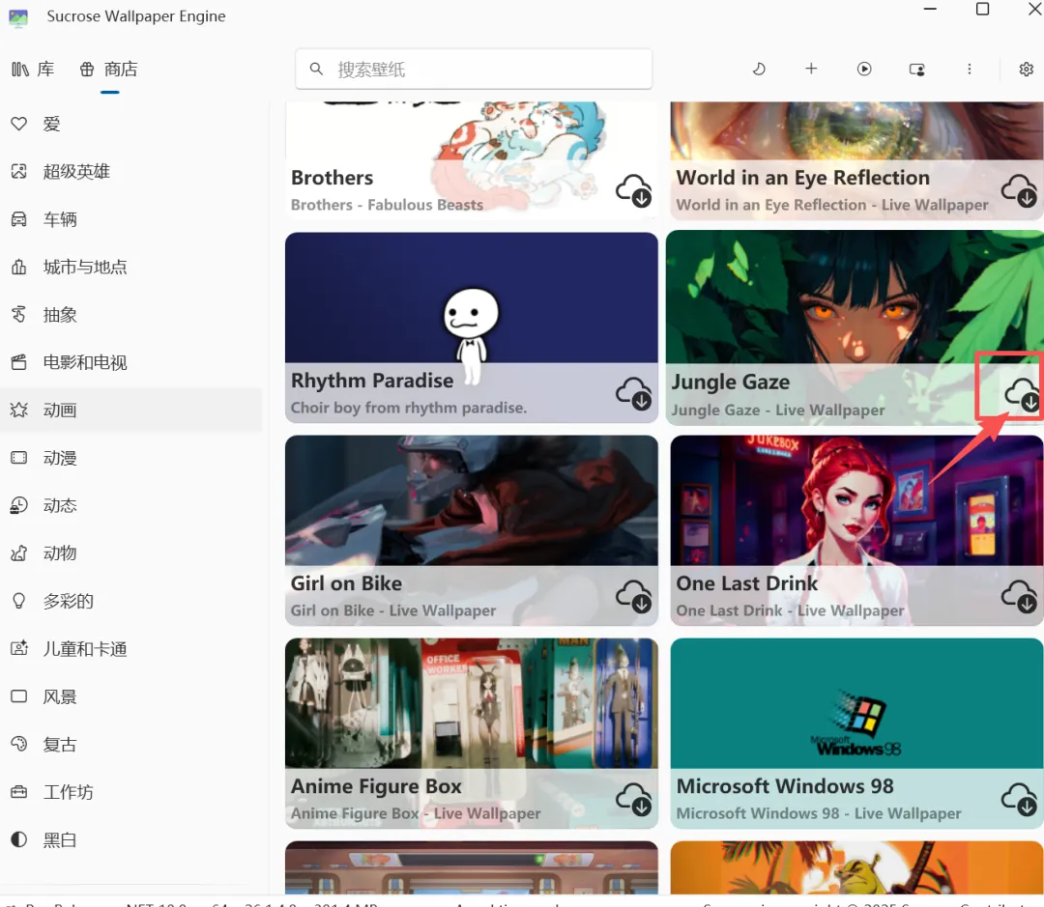Select the 动画 category

(131, 410)
